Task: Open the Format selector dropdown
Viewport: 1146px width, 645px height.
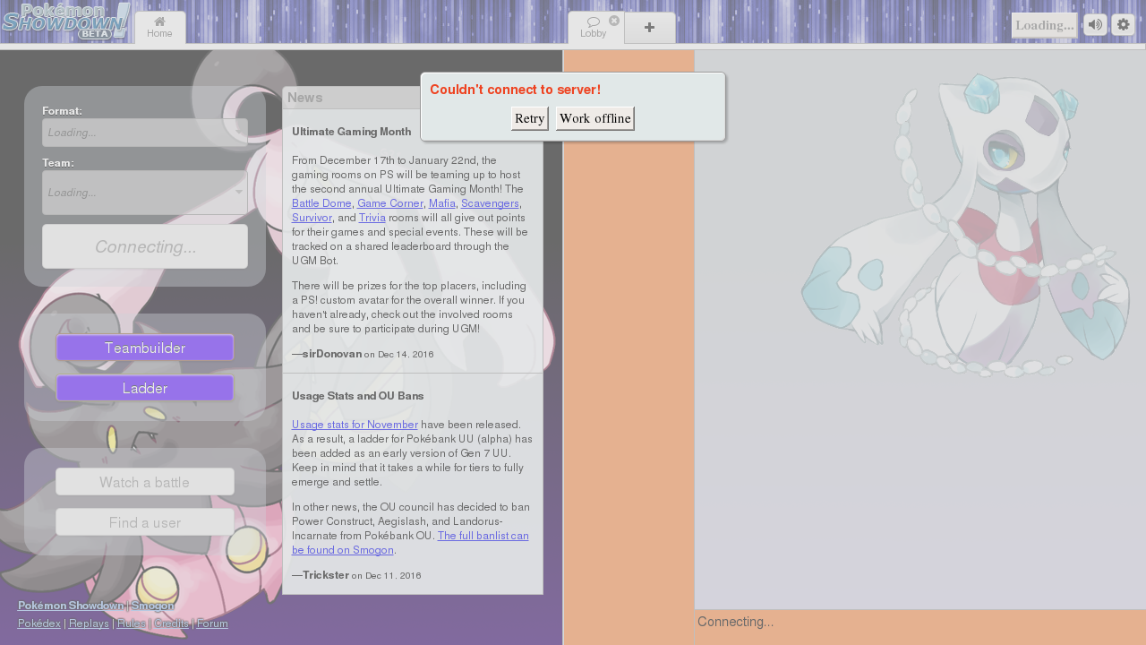Action: [x=145, y=133]
